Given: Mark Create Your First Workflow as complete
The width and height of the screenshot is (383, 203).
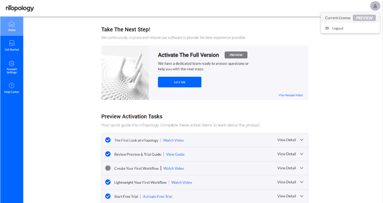Looking at the screenshot, I should [108, 168].
